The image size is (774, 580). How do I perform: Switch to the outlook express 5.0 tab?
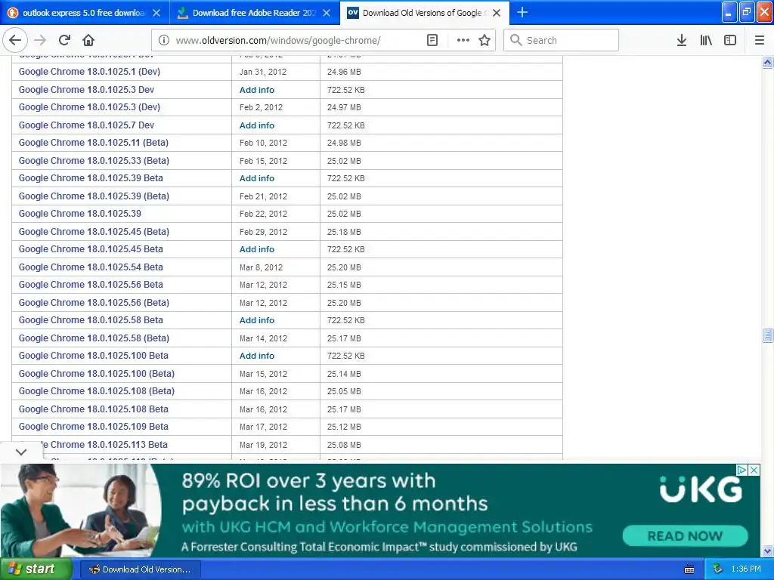(85, 13)
